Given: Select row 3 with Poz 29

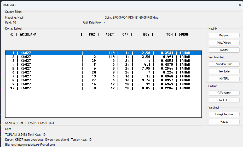Looking at the screenshot, I should [x=103, y=61].
